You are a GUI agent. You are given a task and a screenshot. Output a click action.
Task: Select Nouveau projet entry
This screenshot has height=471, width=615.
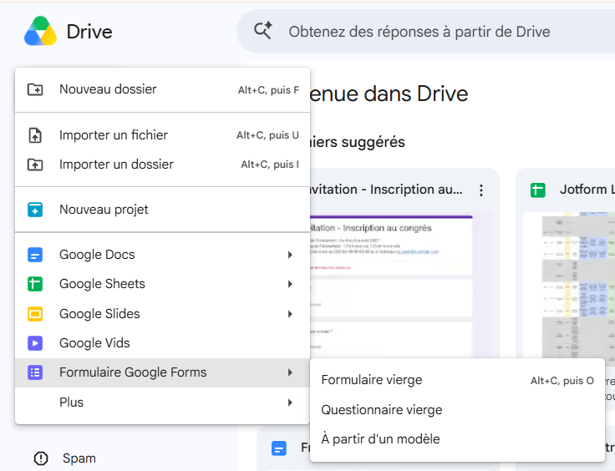coord(162,210)
